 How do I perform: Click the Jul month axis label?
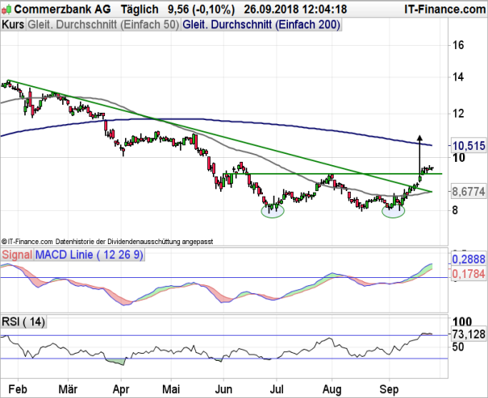[277, 389]
